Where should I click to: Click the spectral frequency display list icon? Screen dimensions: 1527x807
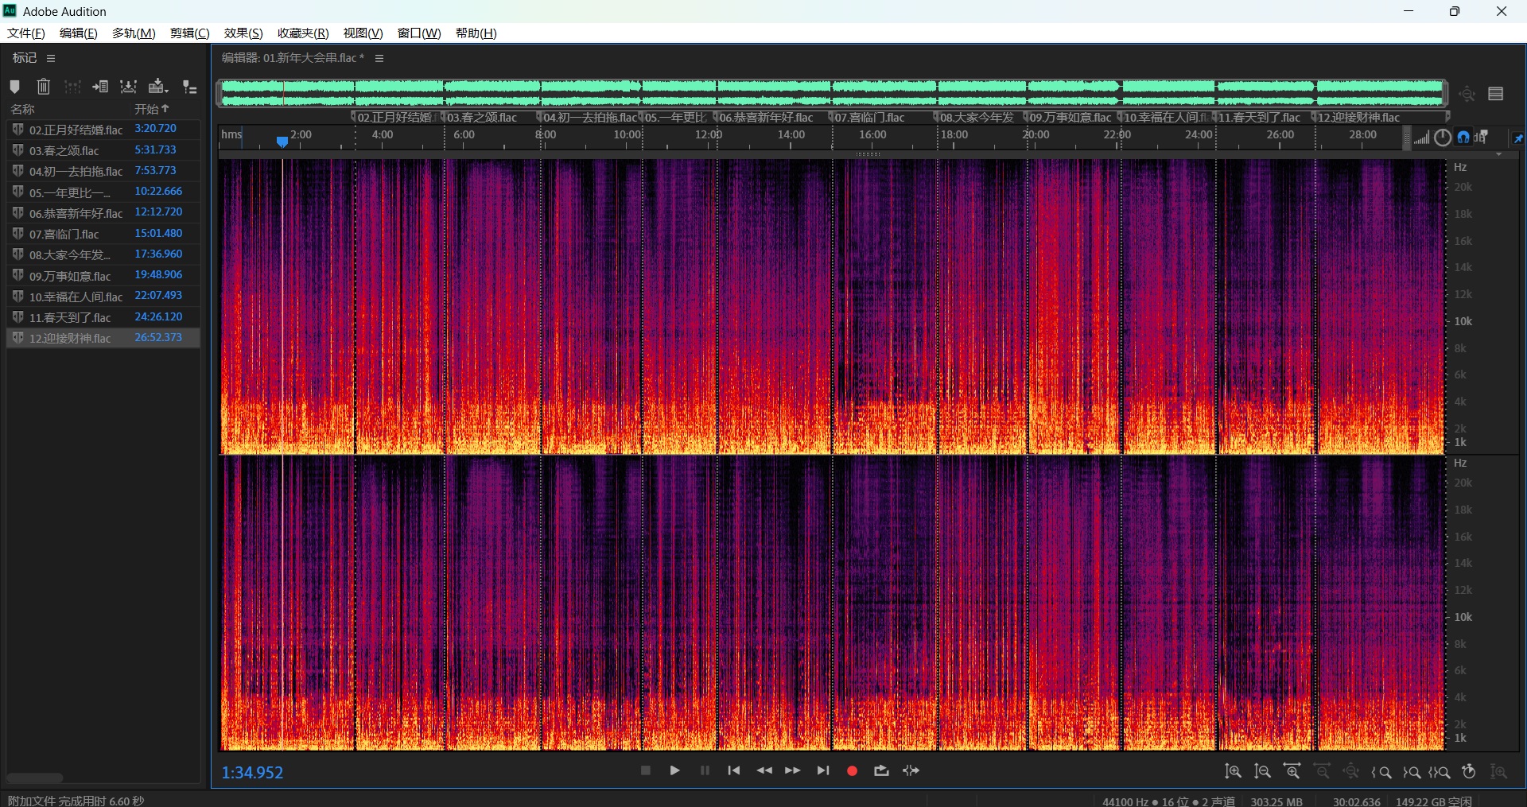[1495, 94]
